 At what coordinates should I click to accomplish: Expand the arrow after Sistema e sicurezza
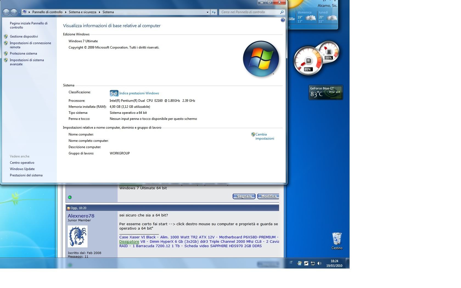tap(99, 12)
